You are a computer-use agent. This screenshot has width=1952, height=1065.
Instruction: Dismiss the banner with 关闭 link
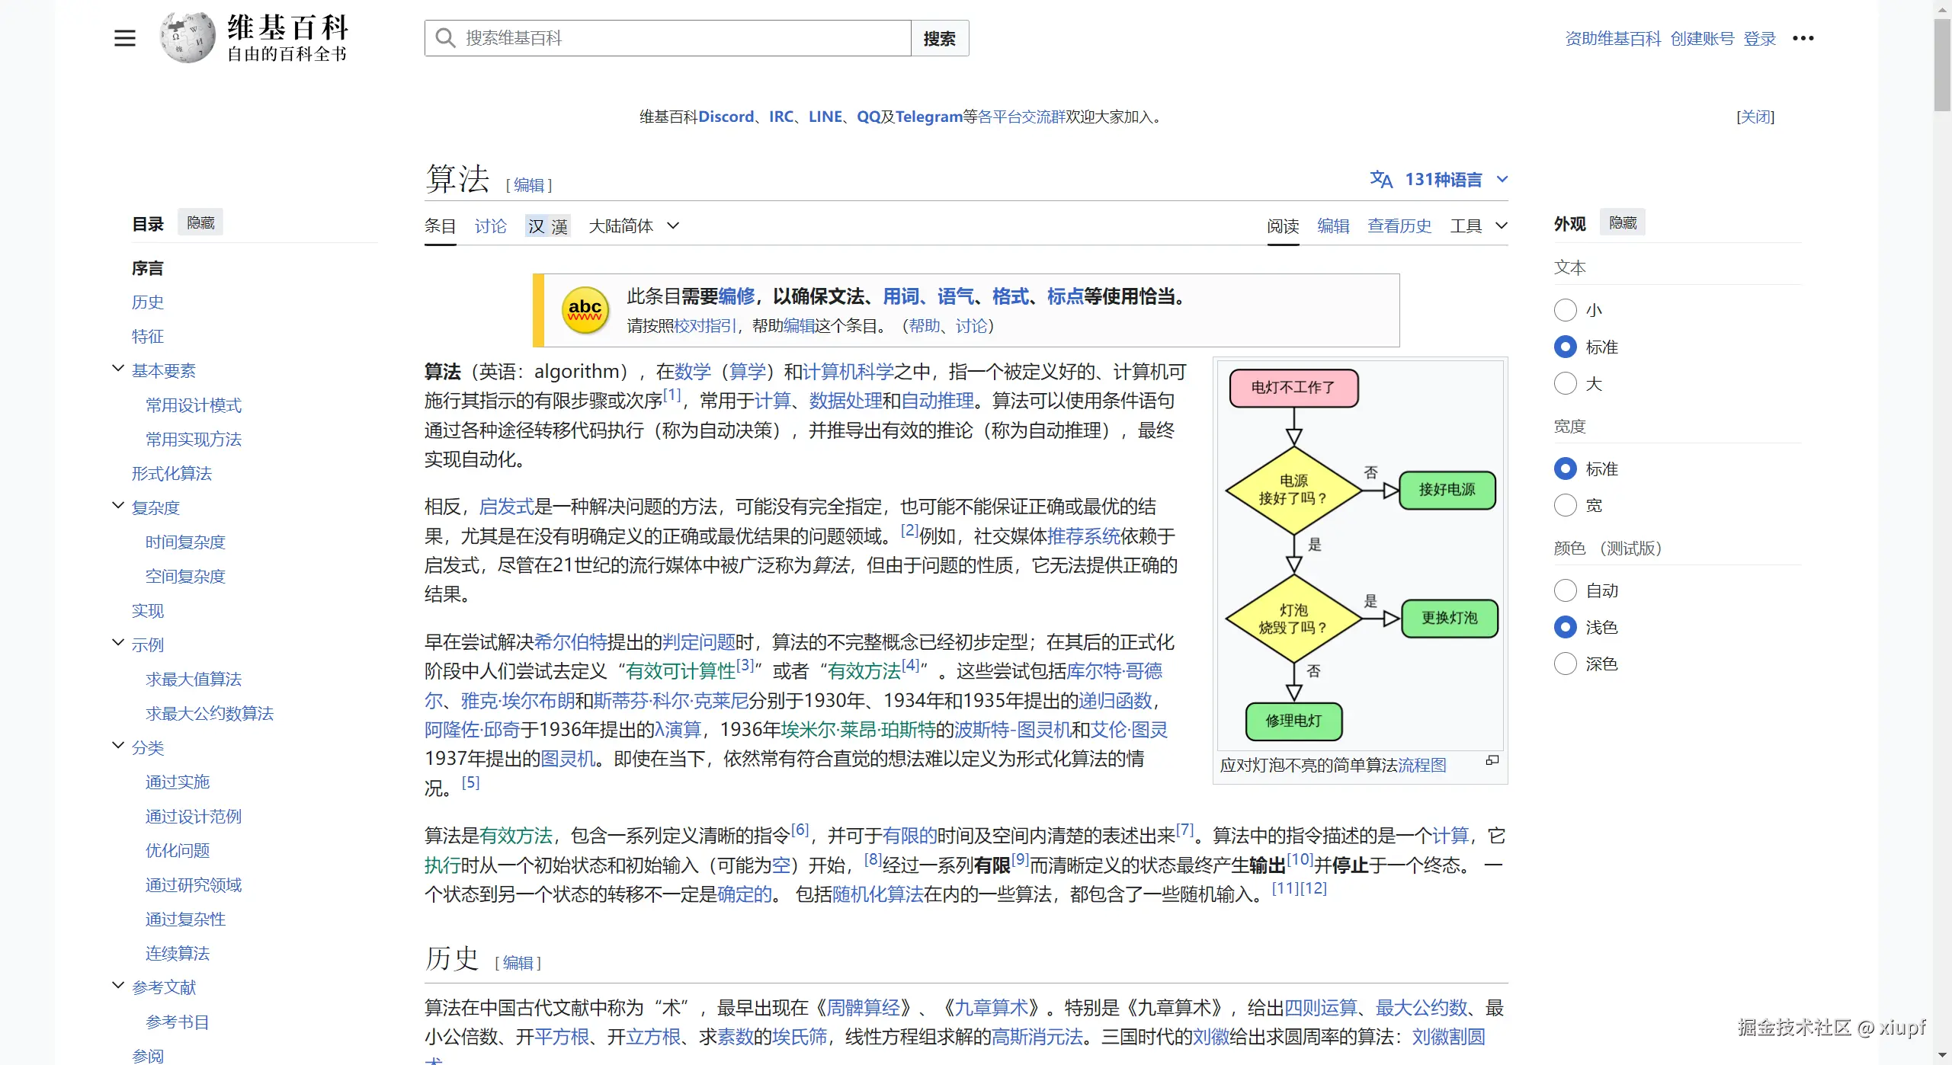click(1755, 117)
